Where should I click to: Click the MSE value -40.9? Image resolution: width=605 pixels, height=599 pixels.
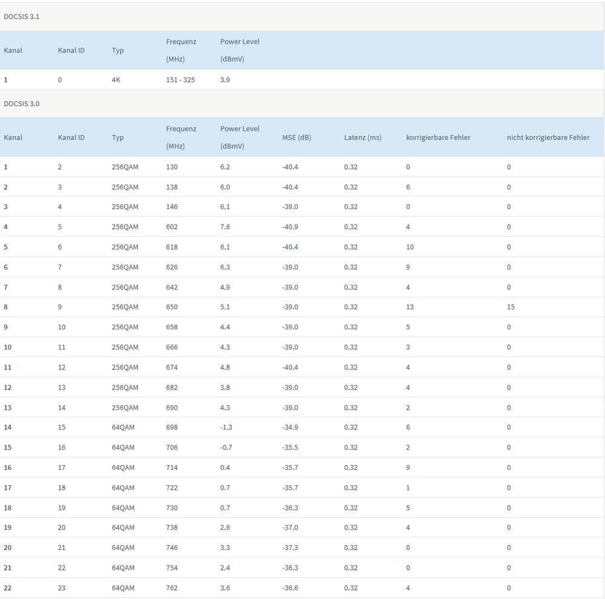[290, 227]
